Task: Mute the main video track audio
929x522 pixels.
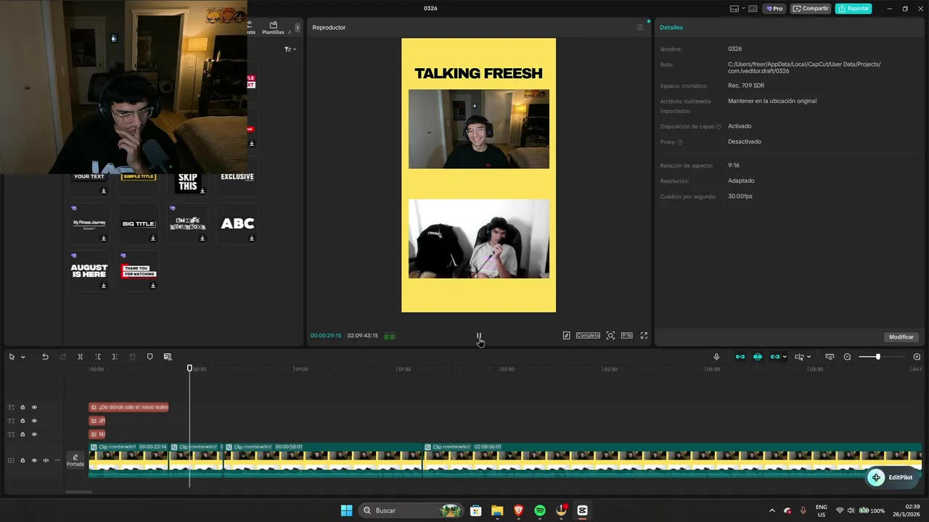Action: [x=46, y=460]
